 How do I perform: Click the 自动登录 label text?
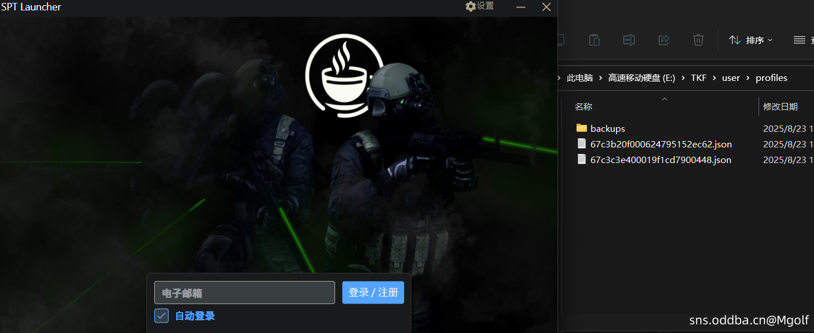coord(195,316)
